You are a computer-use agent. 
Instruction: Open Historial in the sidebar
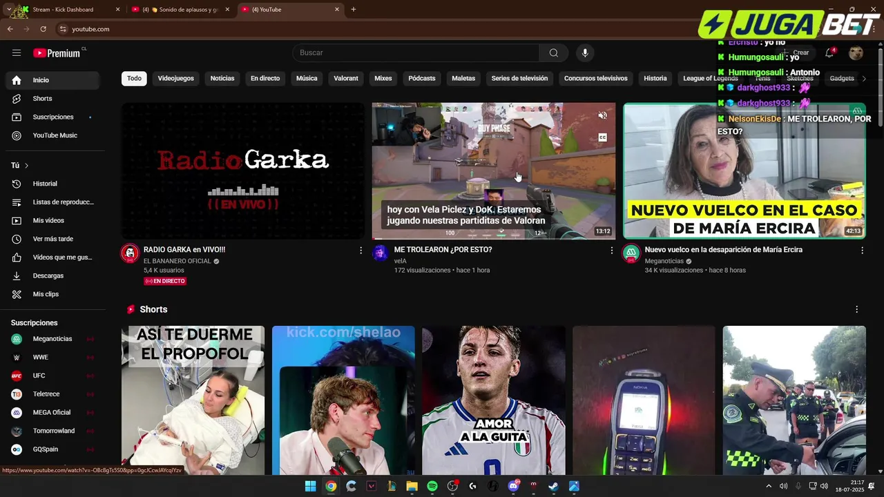coord(52,184)
